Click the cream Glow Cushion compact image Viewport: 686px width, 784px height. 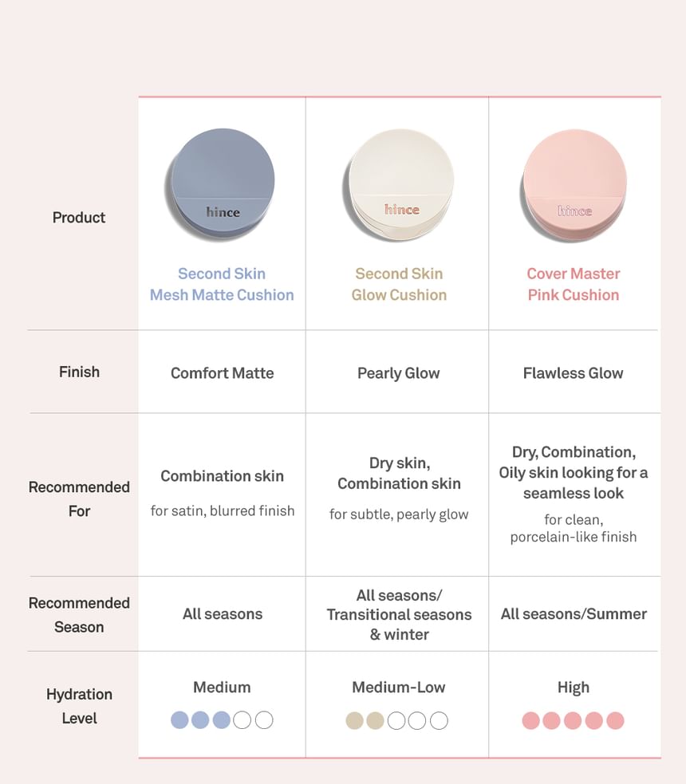tap(400, 185)
